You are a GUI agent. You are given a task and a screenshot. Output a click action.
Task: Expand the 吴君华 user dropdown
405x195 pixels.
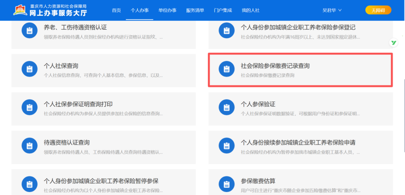[332, 10]
